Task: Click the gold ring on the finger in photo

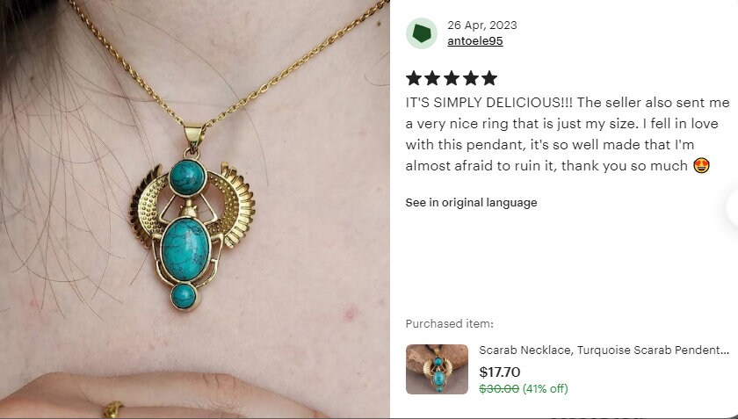Action: tap(113, 410)
